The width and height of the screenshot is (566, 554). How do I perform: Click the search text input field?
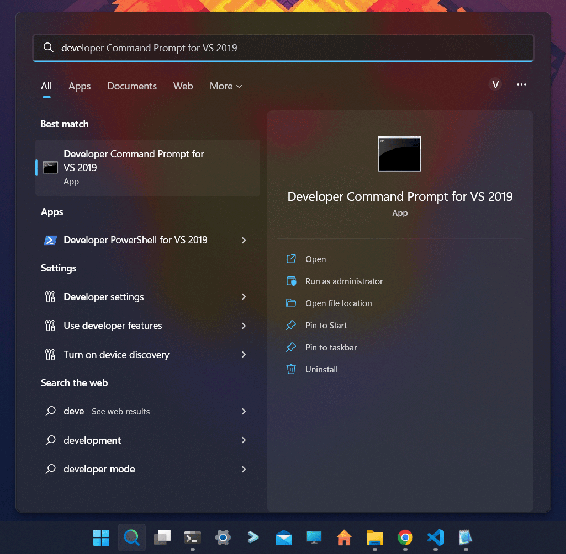[283, 47]
